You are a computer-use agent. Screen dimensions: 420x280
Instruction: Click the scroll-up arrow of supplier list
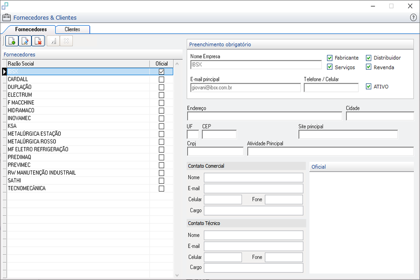[177, 64]
